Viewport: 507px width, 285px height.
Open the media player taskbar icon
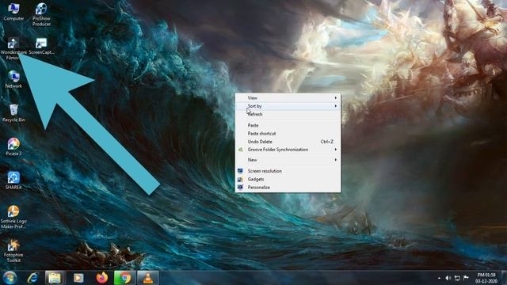(78, 278)
